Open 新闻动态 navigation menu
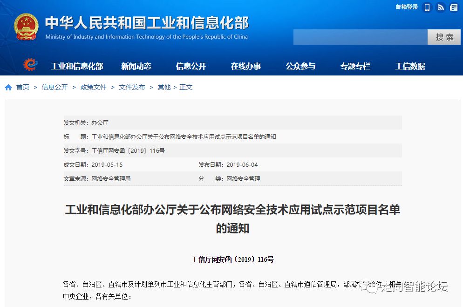The height and width of the screenshot is (307, 463). coord(136,66)
